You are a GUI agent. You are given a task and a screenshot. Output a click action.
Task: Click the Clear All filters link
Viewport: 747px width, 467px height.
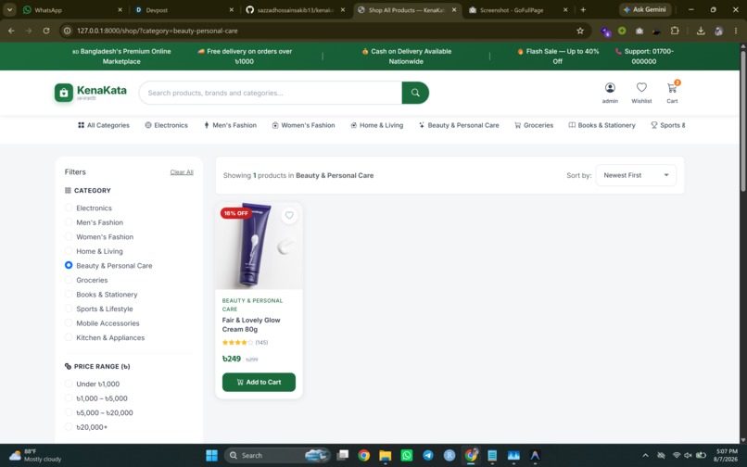coord(182,172)
